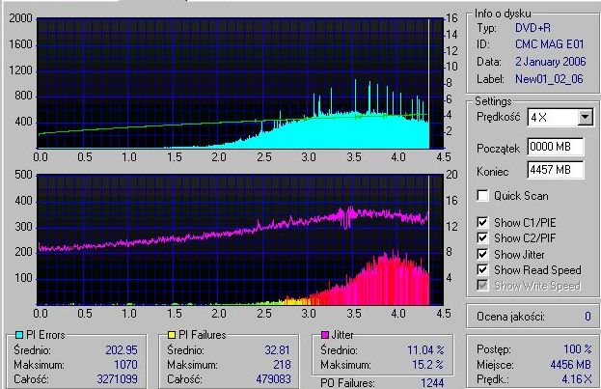Viewport: 601px width, 389px height.
Task: Click the Prędk. speed value 4.16 X
Action: [577, 379]
